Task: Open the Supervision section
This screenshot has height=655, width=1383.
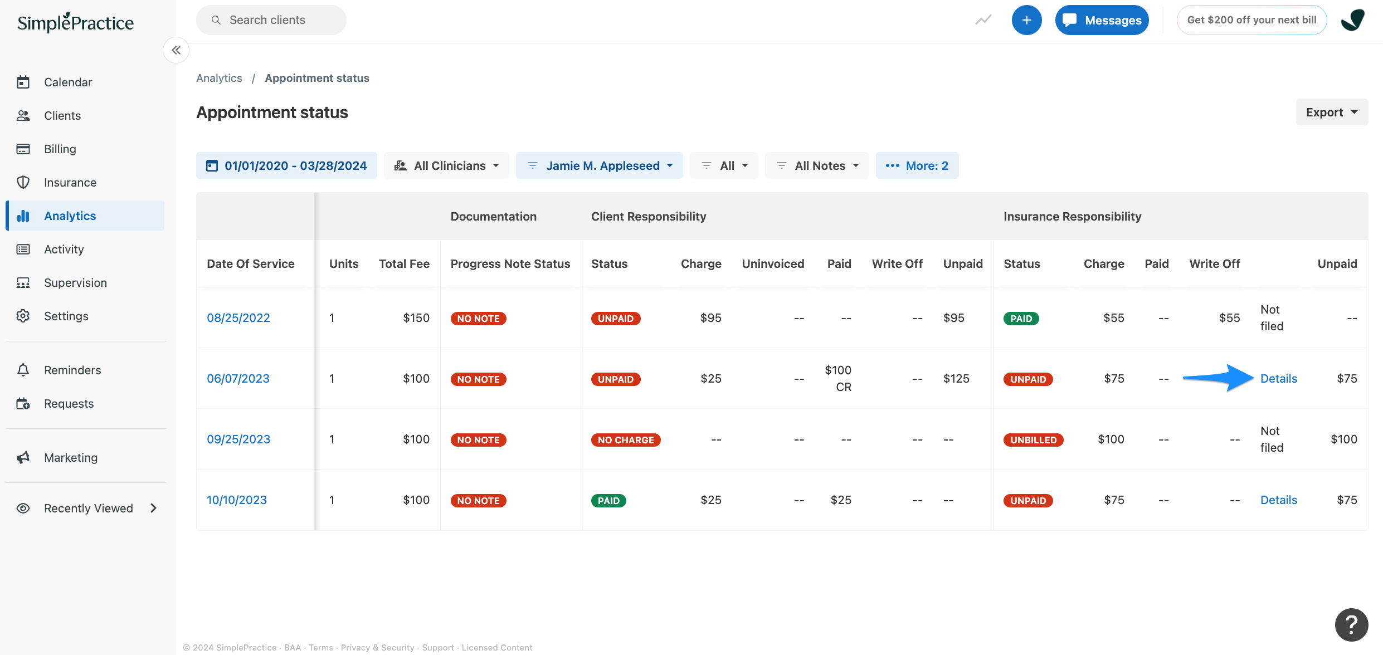Action: (x=75, y=282)
